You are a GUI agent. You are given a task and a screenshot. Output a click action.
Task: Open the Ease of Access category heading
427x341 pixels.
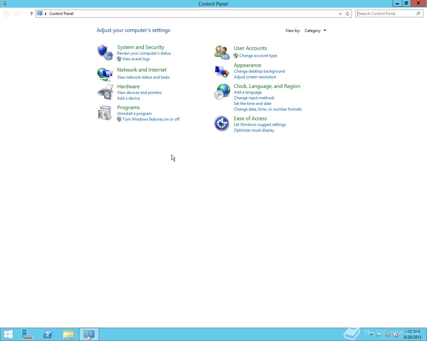point(250,119)
